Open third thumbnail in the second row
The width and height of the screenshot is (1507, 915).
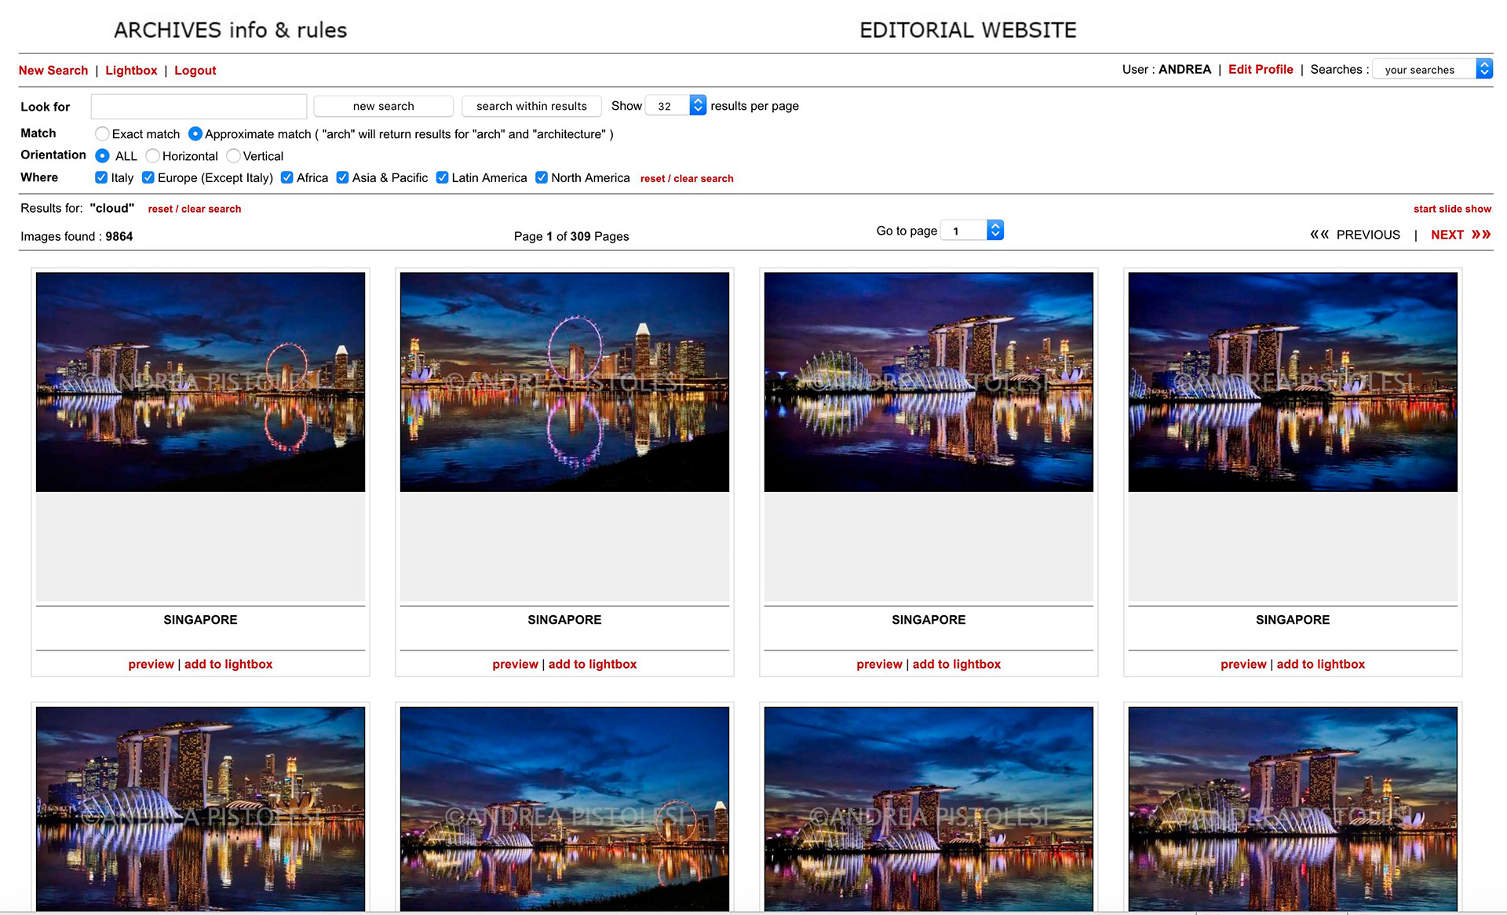coord(929,809)
